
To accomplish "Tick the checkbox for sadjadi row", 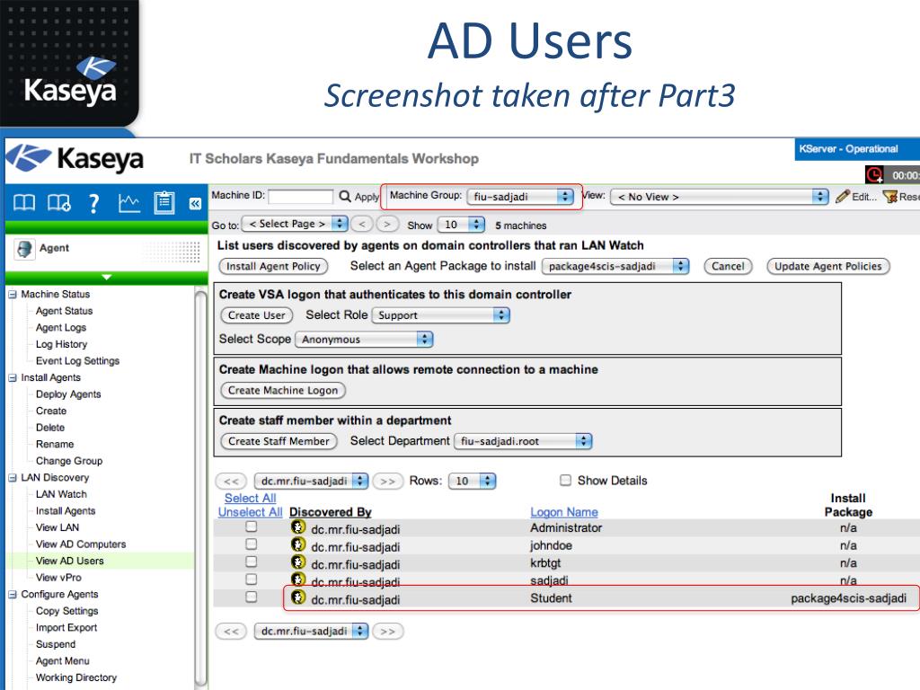I will click(x=252, y=579).
